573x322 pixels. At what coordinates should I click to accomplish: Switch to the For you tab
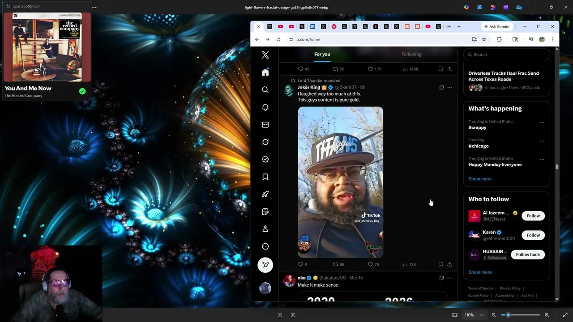click(x=322, y=54)
